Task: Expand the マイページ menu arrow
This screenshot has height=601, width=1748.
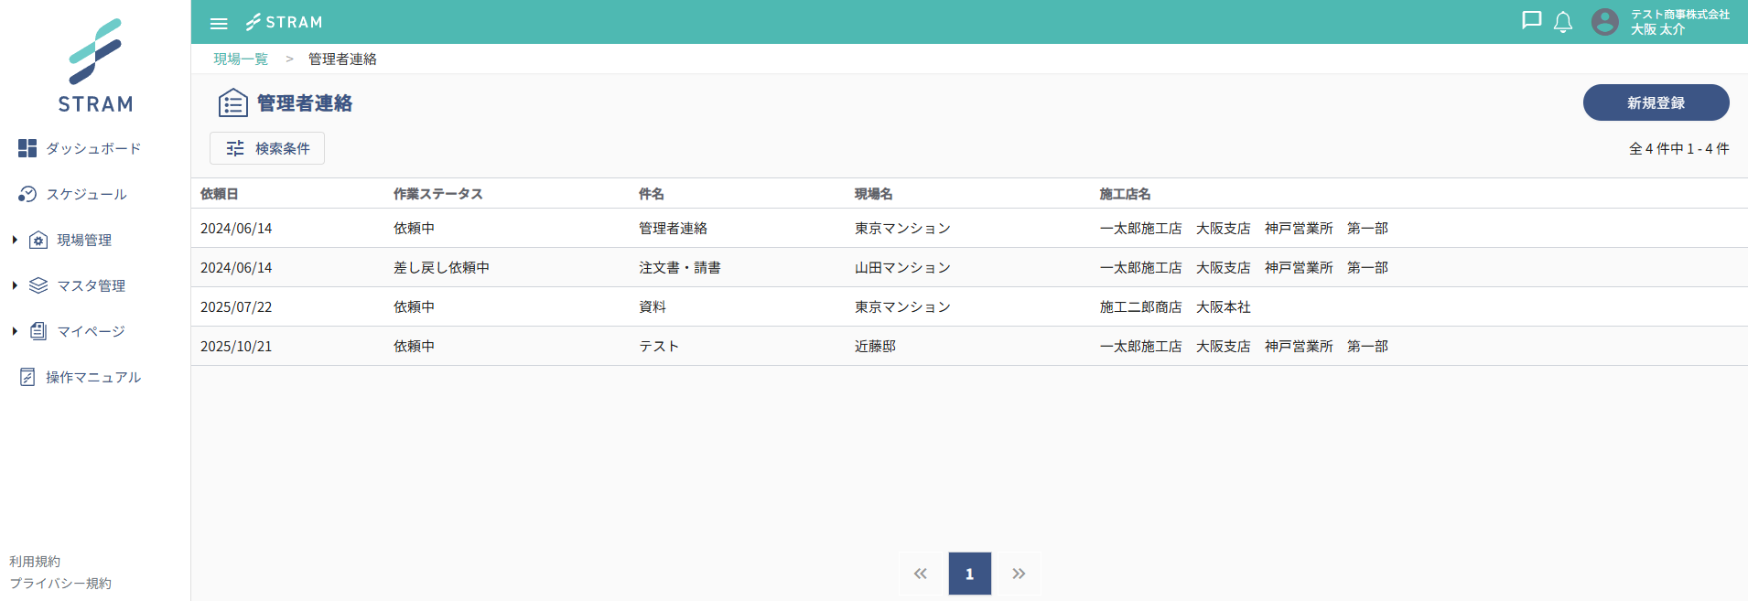Action: (15, 331)
